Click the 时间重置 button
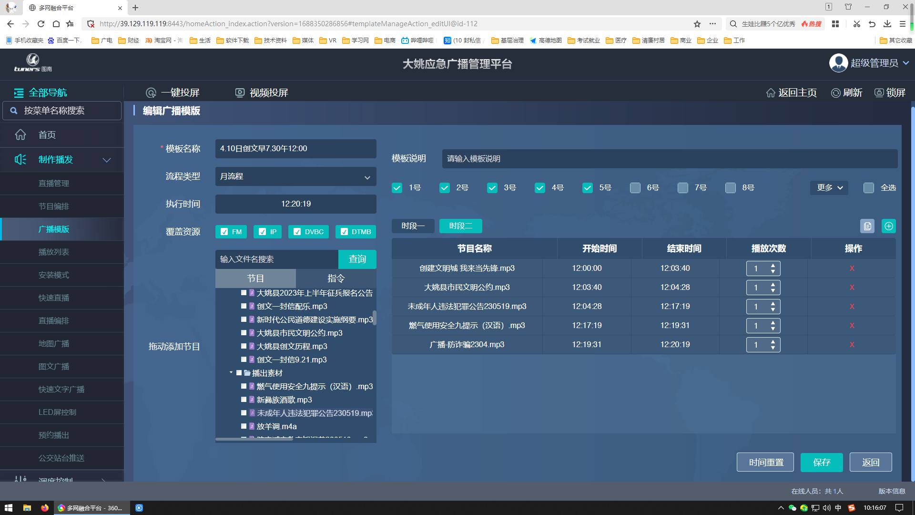The image size is (915, 515). [x=765, y=462]
